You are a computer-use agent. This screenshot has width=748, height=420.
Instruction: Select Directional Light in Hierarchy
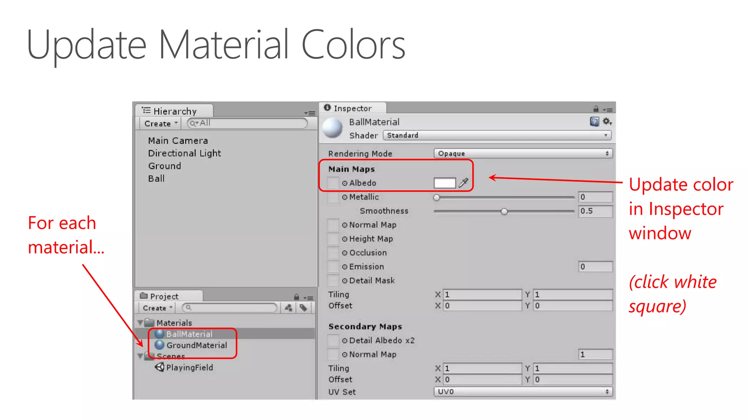pyautogui.click(x=184, y=153)
